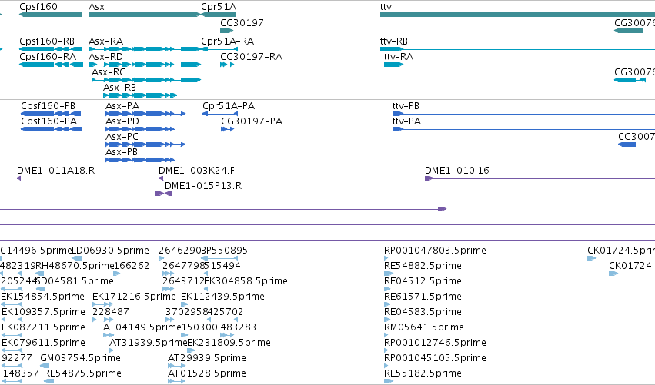Select the Asx gene label

coord(96,7)
